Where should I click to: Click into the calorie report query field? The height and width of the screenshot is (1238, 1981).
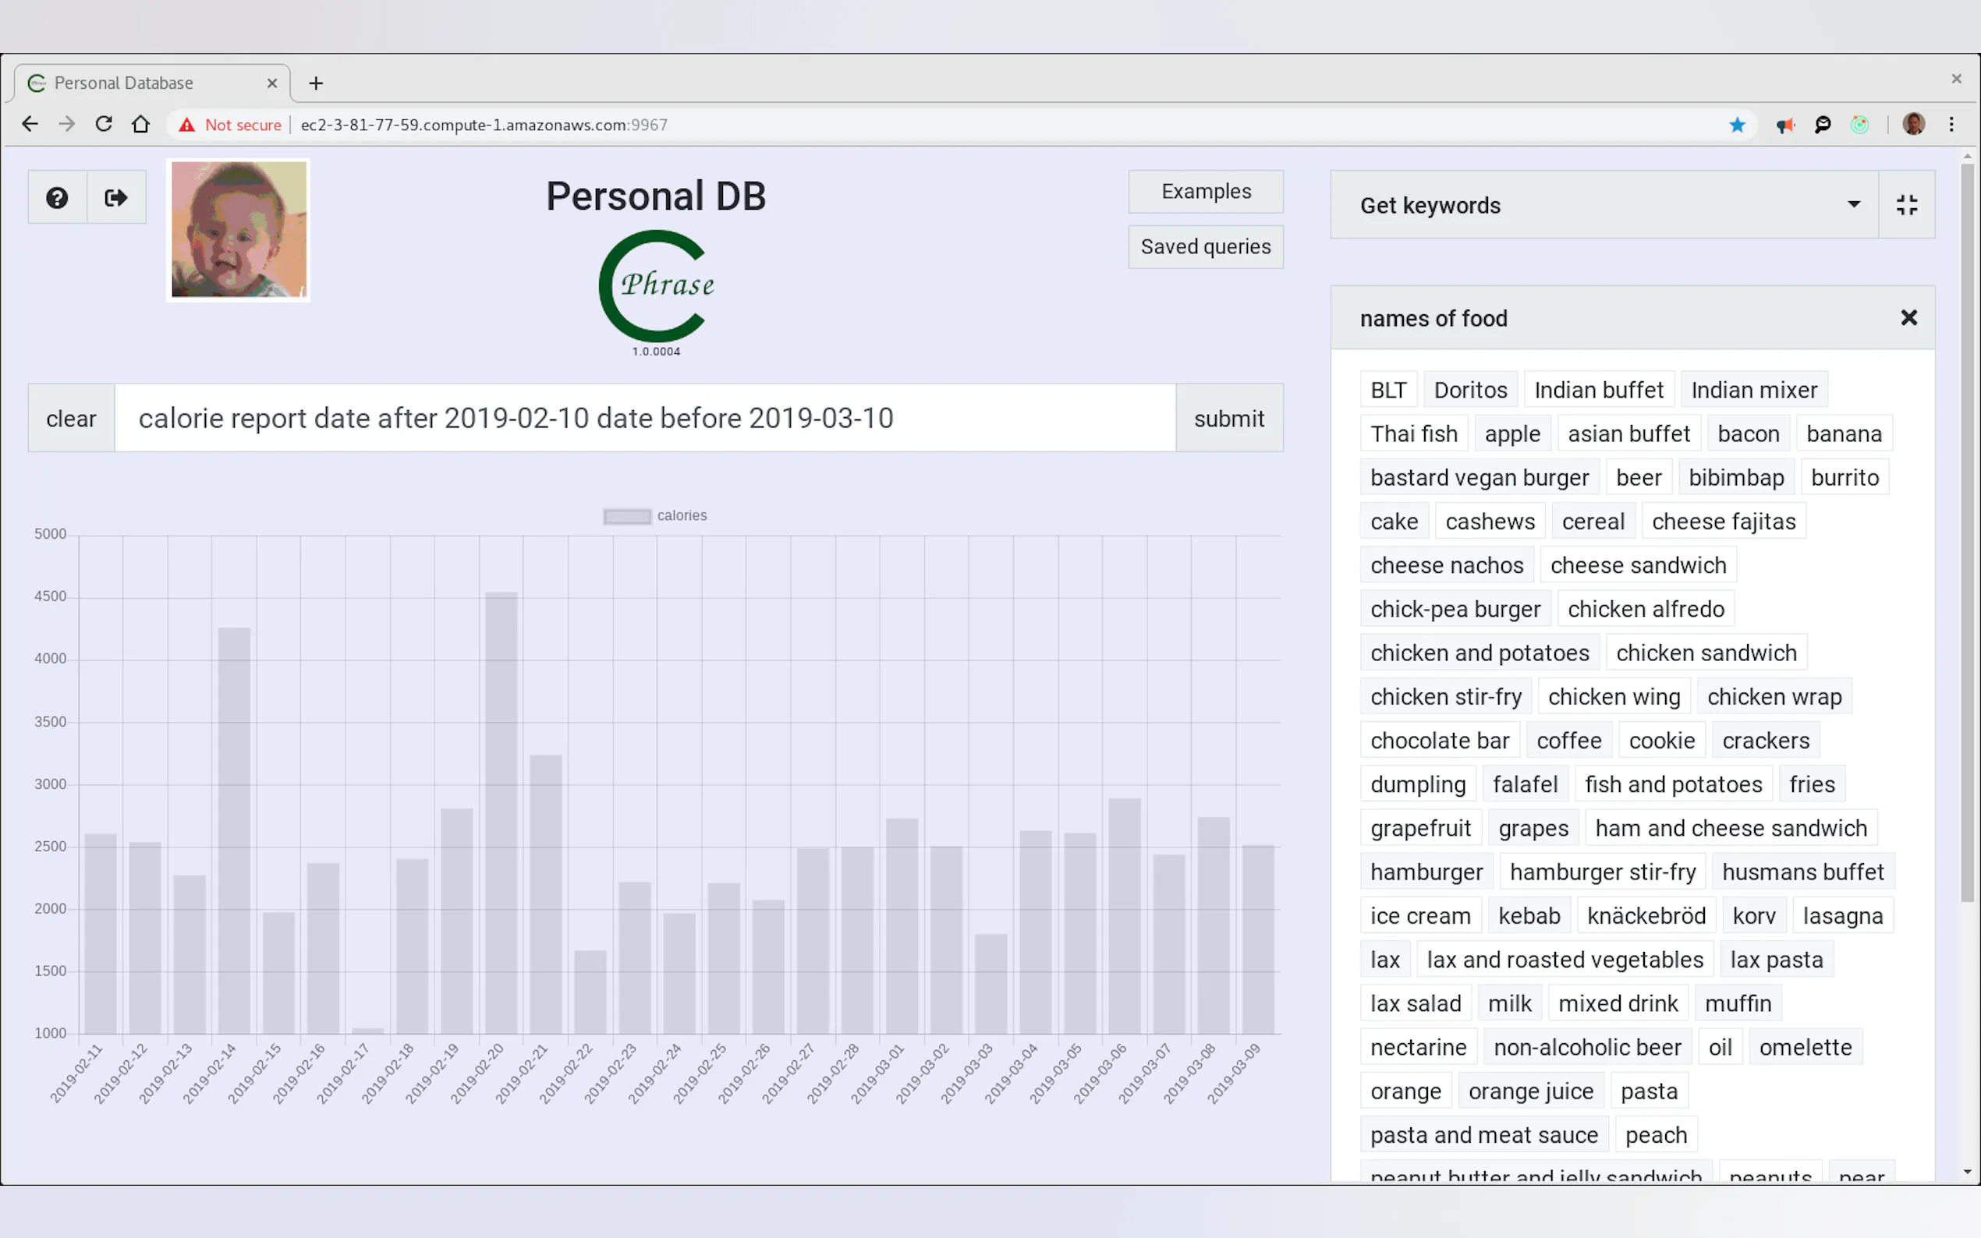pyautogui.click(x=644, y=419)
